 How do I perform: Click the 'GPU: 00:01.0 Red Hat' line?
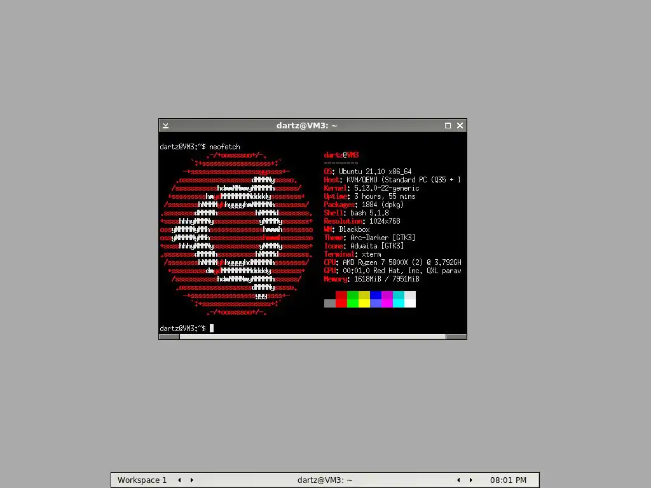coord(392,271)
